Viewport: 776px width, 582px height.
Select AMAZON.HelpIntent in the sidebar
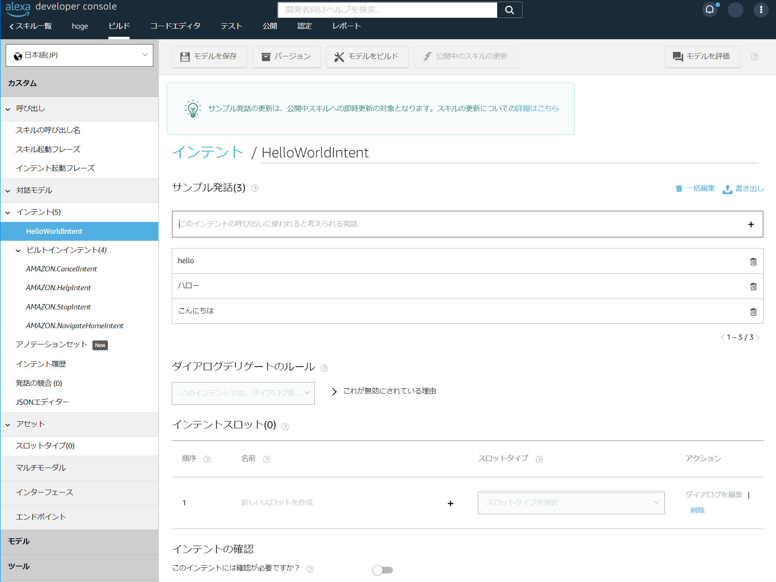(58, 288)
